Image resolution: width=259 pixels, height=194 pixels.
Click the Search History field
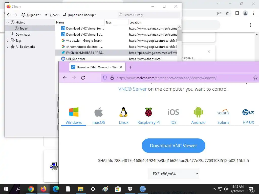[149, 15]
